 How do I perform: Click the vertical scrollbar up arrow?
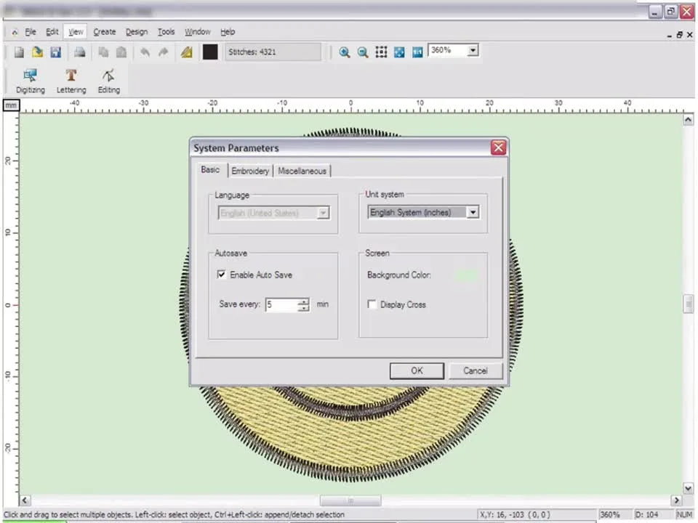(689, 120)
